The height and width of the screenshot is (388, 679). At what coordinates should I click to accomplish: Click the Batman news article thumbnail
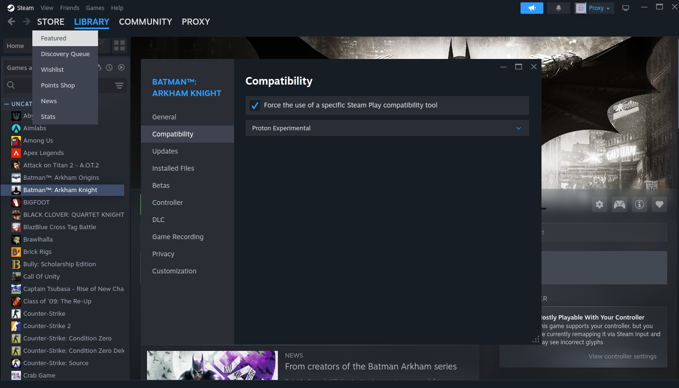pos(212,366)
